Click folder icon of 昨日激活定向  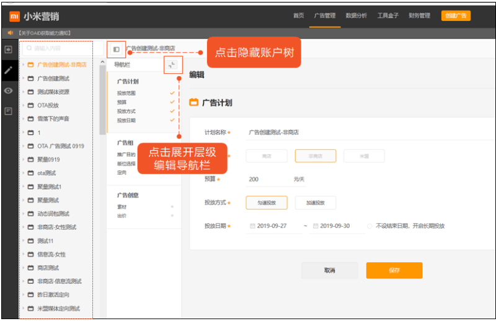(30, 295)
